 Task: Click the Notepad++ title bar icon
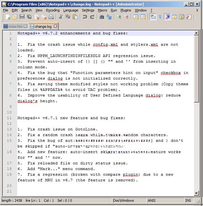pos(4,4)
